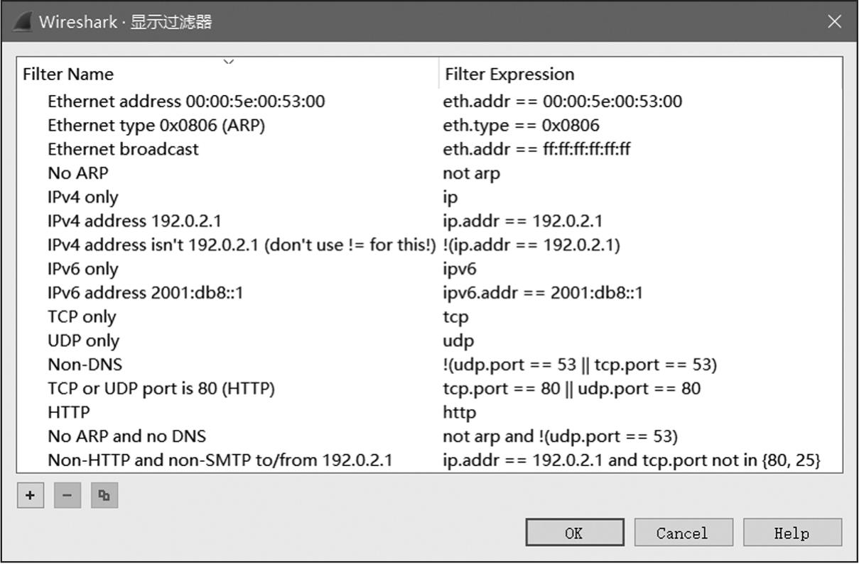Screen dimensions: 859x564
Task: Select the No ARP filter entry
Action: click(x=78, y=173)
